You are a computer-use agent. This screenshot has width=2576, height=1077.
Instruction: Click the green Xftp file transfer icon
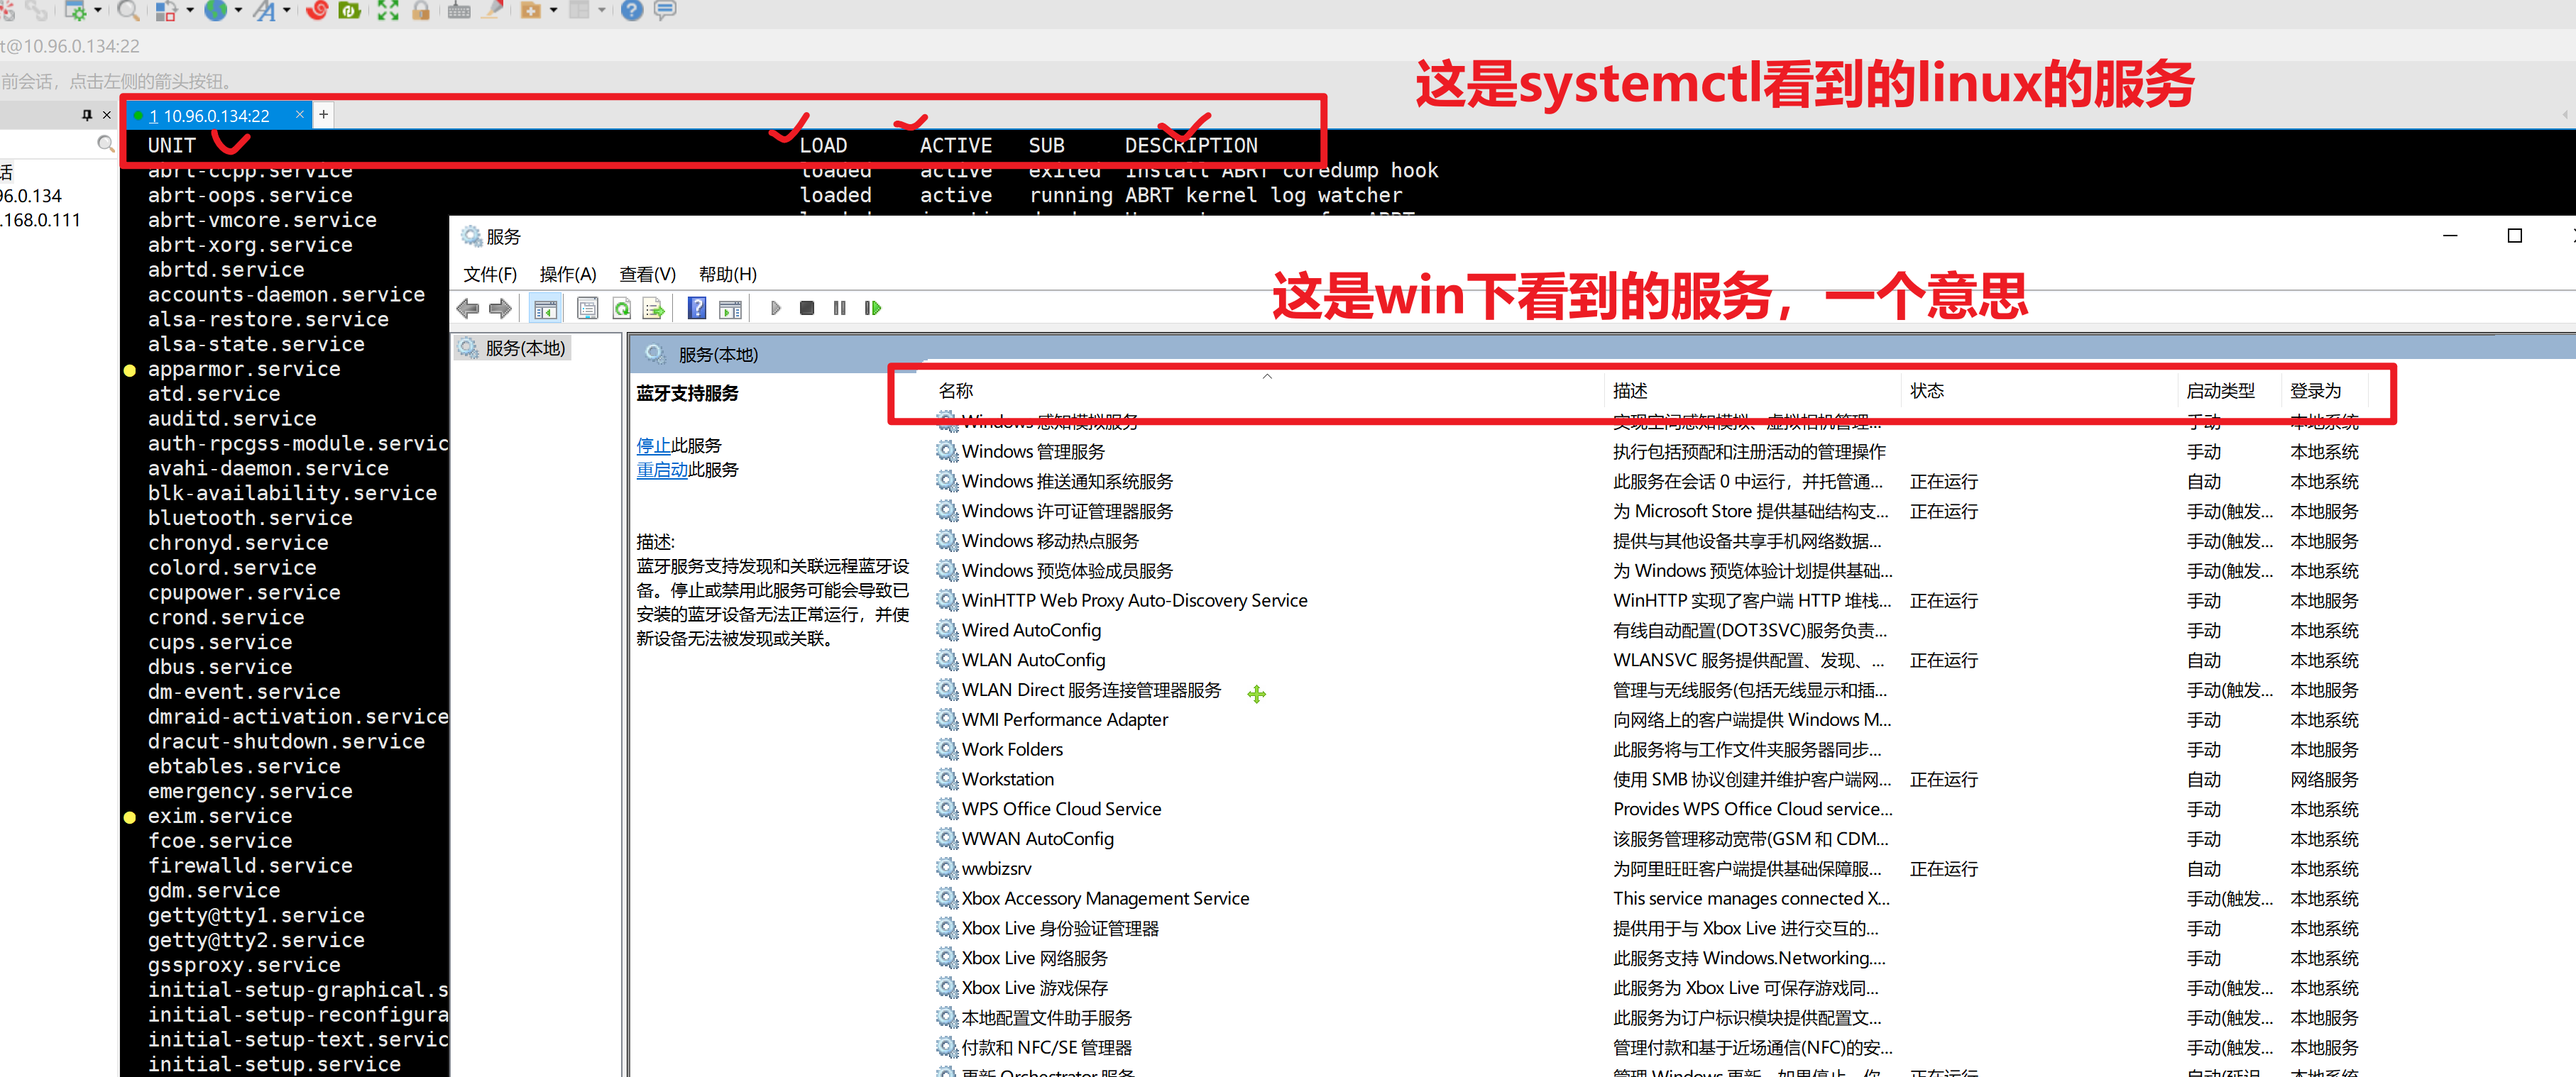[350, 11]
